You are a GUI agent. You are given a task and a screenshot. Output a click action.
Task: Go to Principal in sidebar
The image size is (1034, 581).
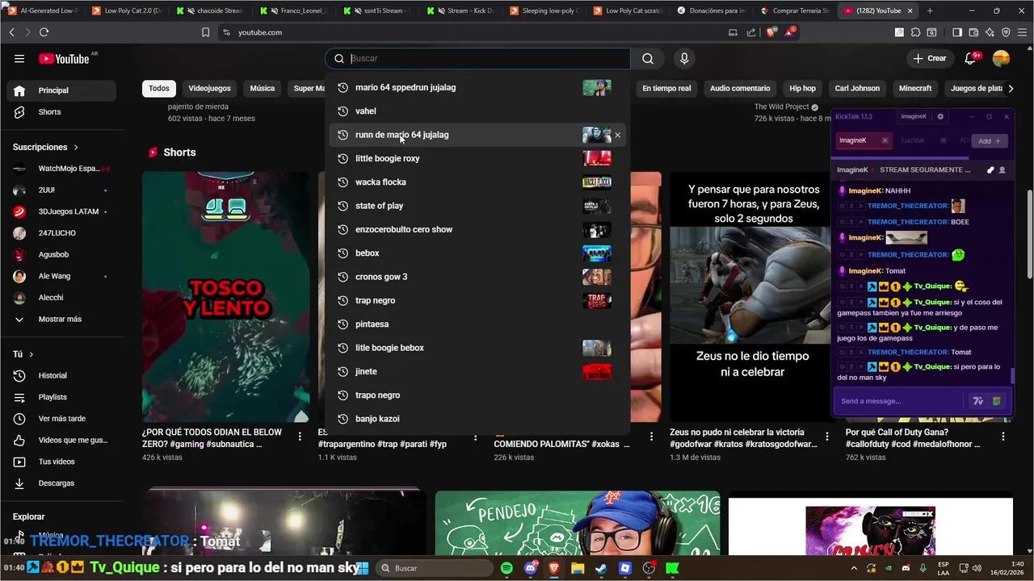tap(62, 90)
